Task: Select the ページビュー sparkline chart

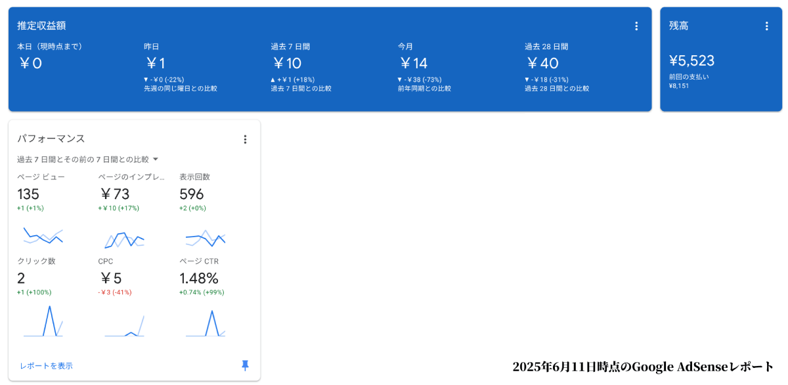Action: (43, 237)
